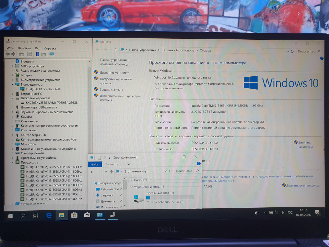
Task: Select KXG60ZNV256G NVMe TOSHIBA 256GB disk
Action: 52,103
